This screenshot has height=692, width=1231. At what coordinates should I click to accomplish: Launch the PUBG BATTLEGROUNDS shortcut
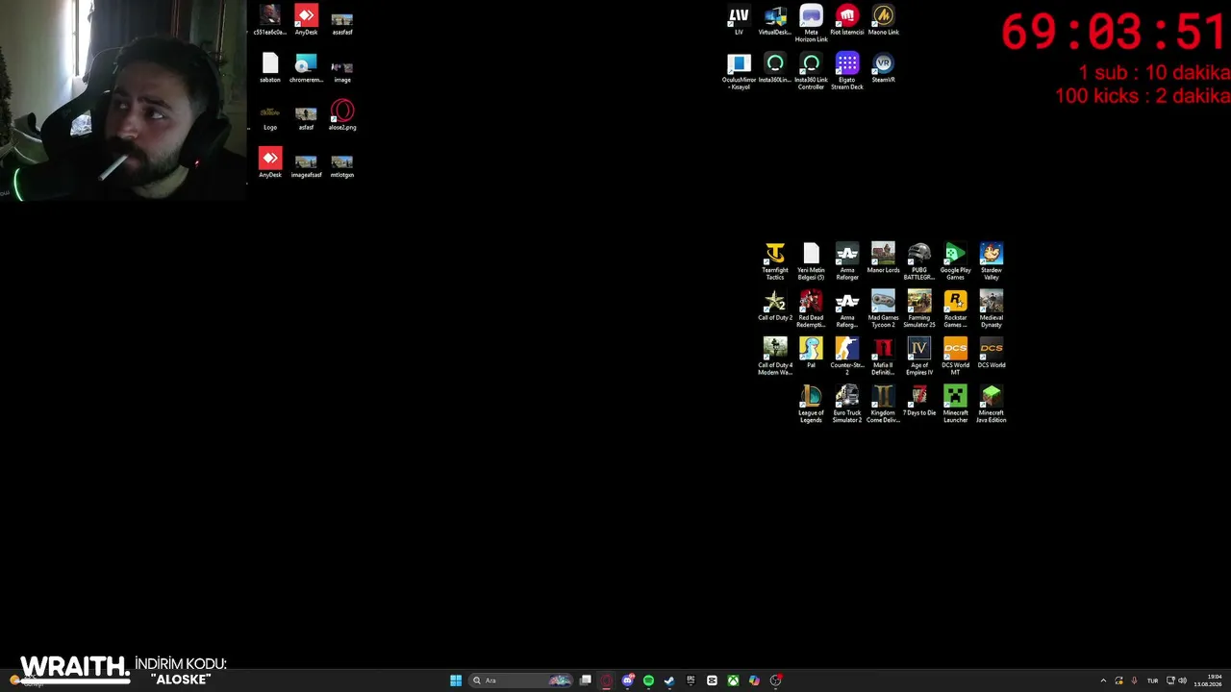(x=919, y=261)
